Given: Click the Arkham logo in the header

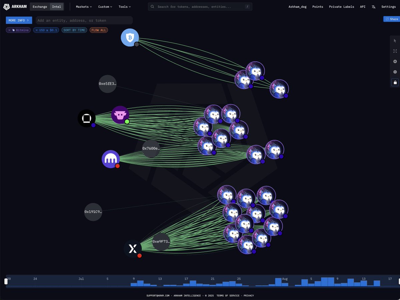Looking at the screenshot, I should coord(15,7).
